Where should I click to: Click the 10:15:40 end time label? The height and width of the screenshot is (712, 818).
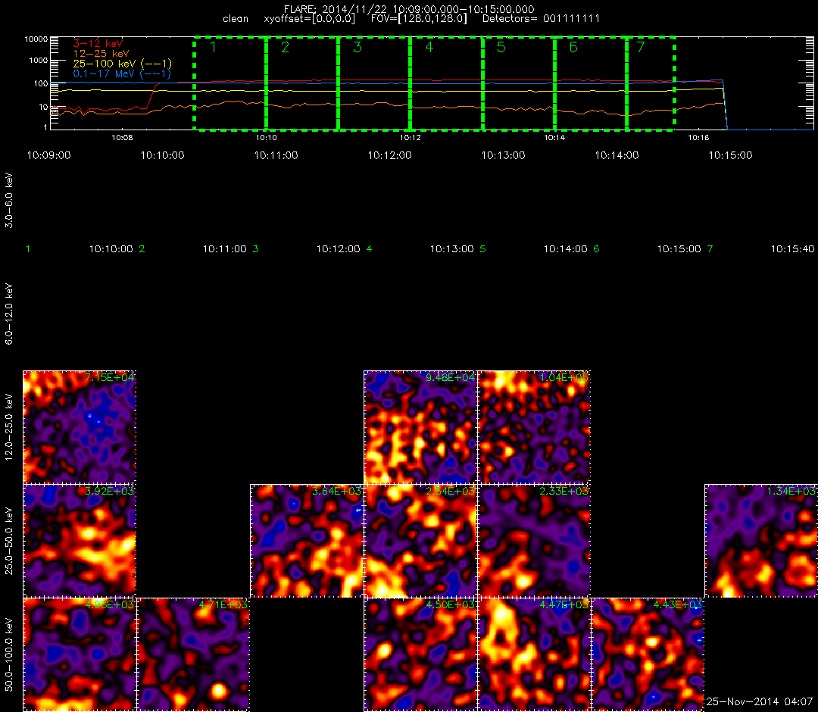(792, 249)
